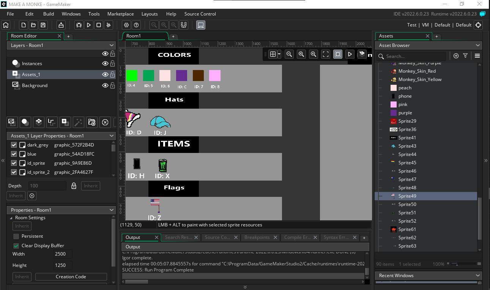Collapse the Room Settings section
The image size is (490, 290).
pyautogui.click(x=11, y=218)
